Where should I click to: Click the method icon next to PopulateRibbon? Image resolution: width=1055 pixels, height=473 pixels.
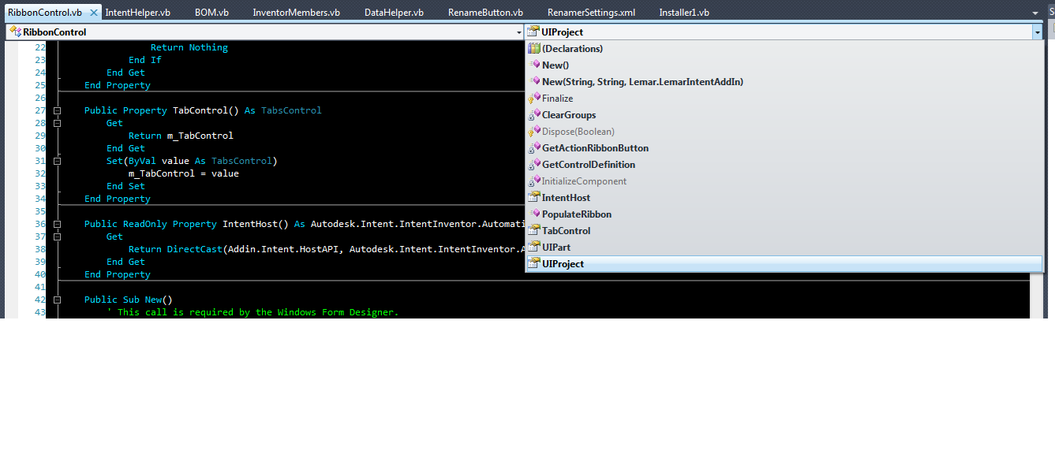(534, 214)
